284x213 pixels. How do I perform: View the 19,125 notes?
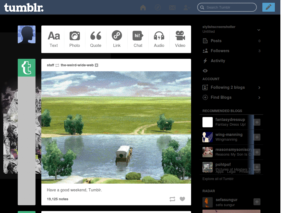58,199
